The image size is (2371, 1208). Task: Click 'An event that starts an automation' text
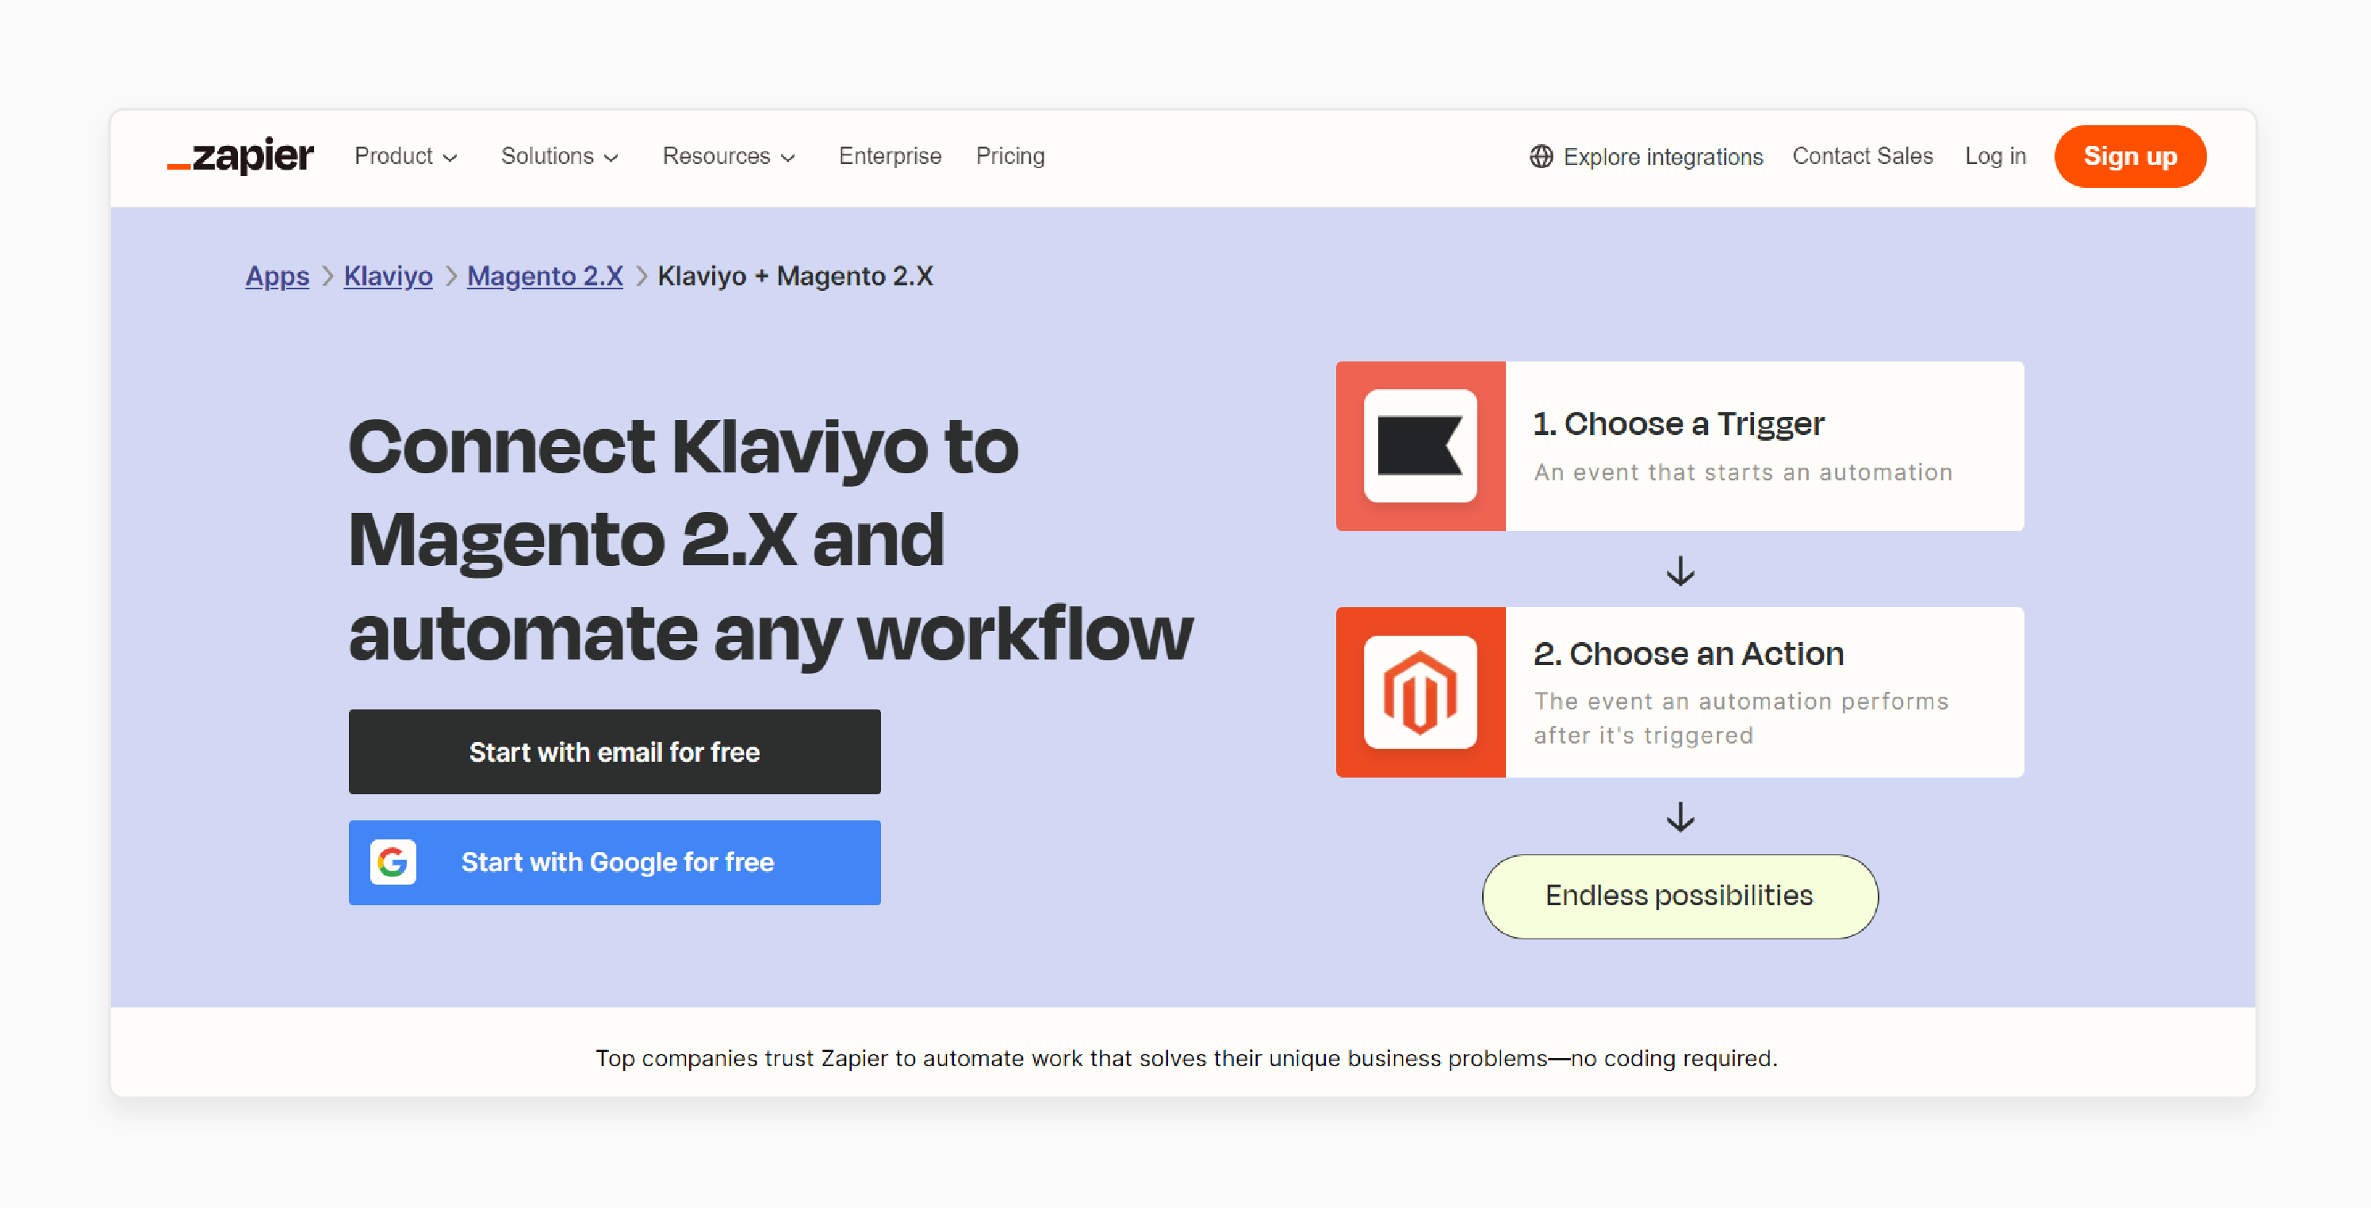[x=1742, y=472]
